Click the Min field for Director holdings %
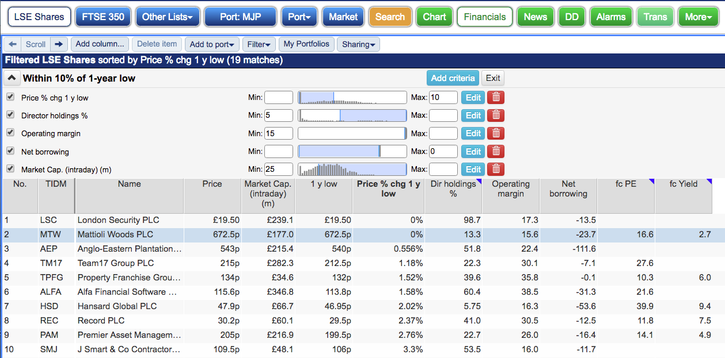The width and height of the screenshot is (725, 358). point(279,116)
